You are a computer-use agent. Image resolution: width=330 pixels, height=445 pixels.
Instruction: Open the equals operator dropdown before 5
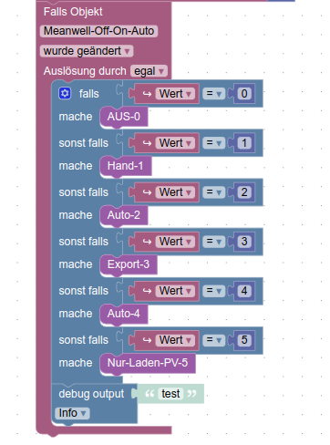(x=214, y=340)
